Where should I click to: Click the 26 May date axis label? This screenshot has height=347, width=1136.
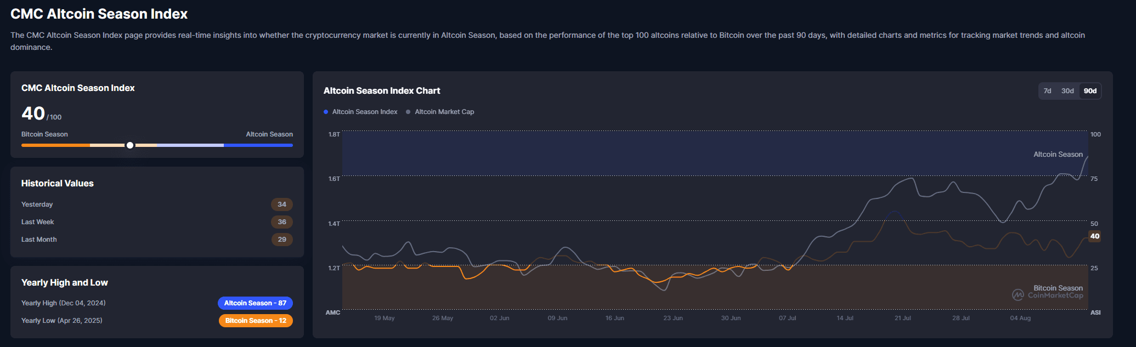point(443,318)
